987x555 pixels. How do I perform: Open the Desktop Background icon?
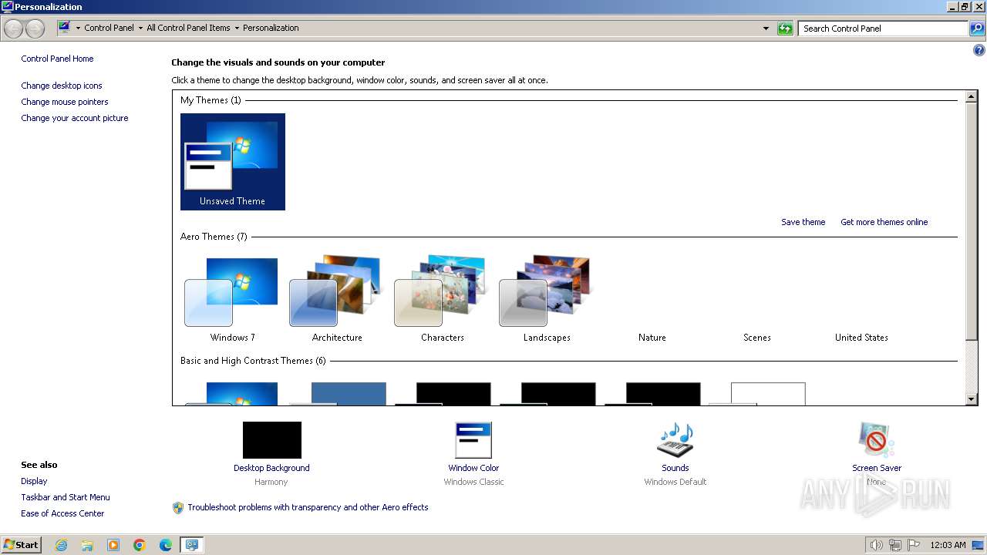coord(271,440)
